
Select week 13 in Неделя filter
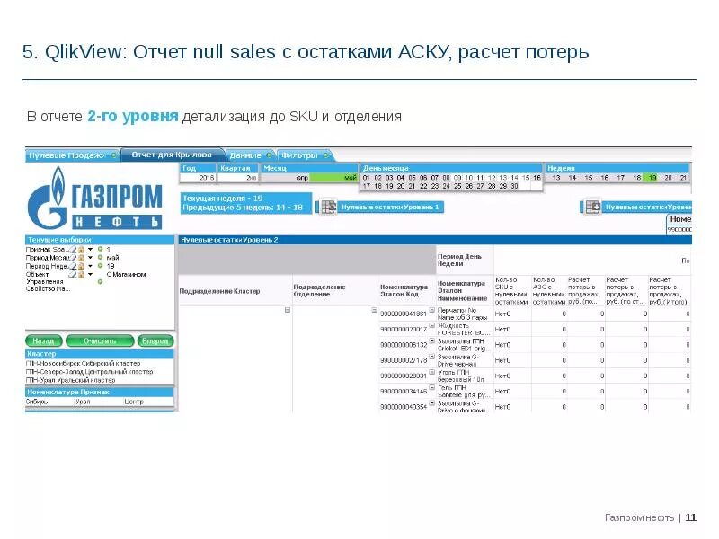click(x=556, y=177)
